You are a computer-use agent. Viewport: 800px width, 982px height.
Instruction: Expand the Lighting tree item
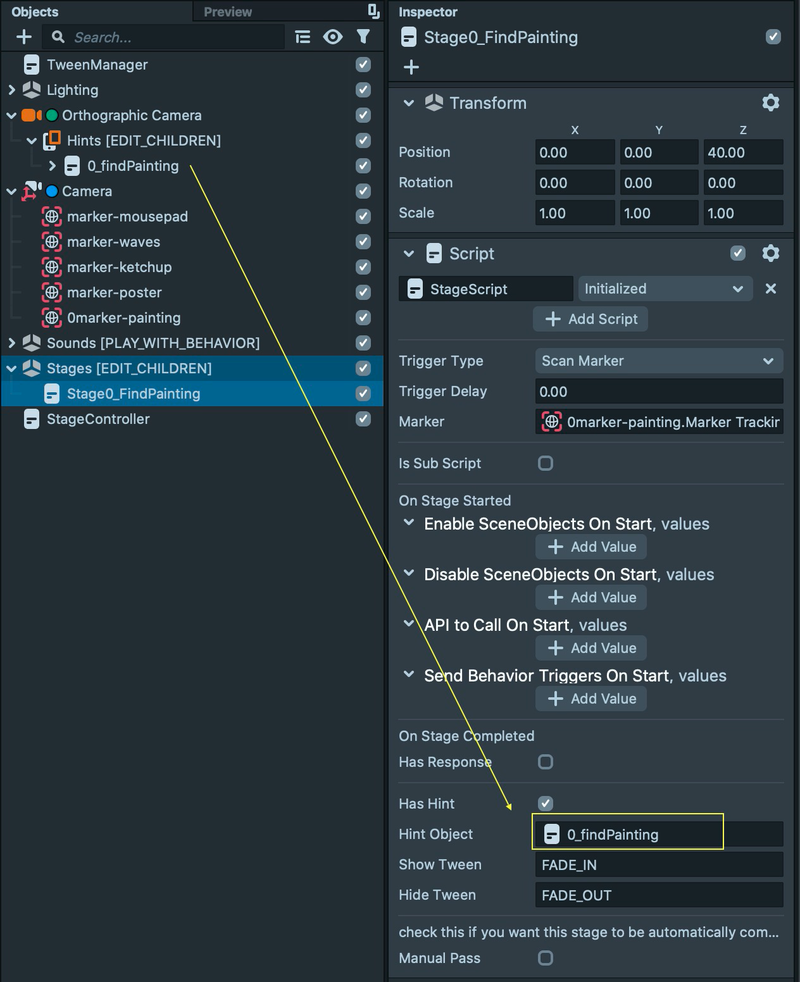11,90
